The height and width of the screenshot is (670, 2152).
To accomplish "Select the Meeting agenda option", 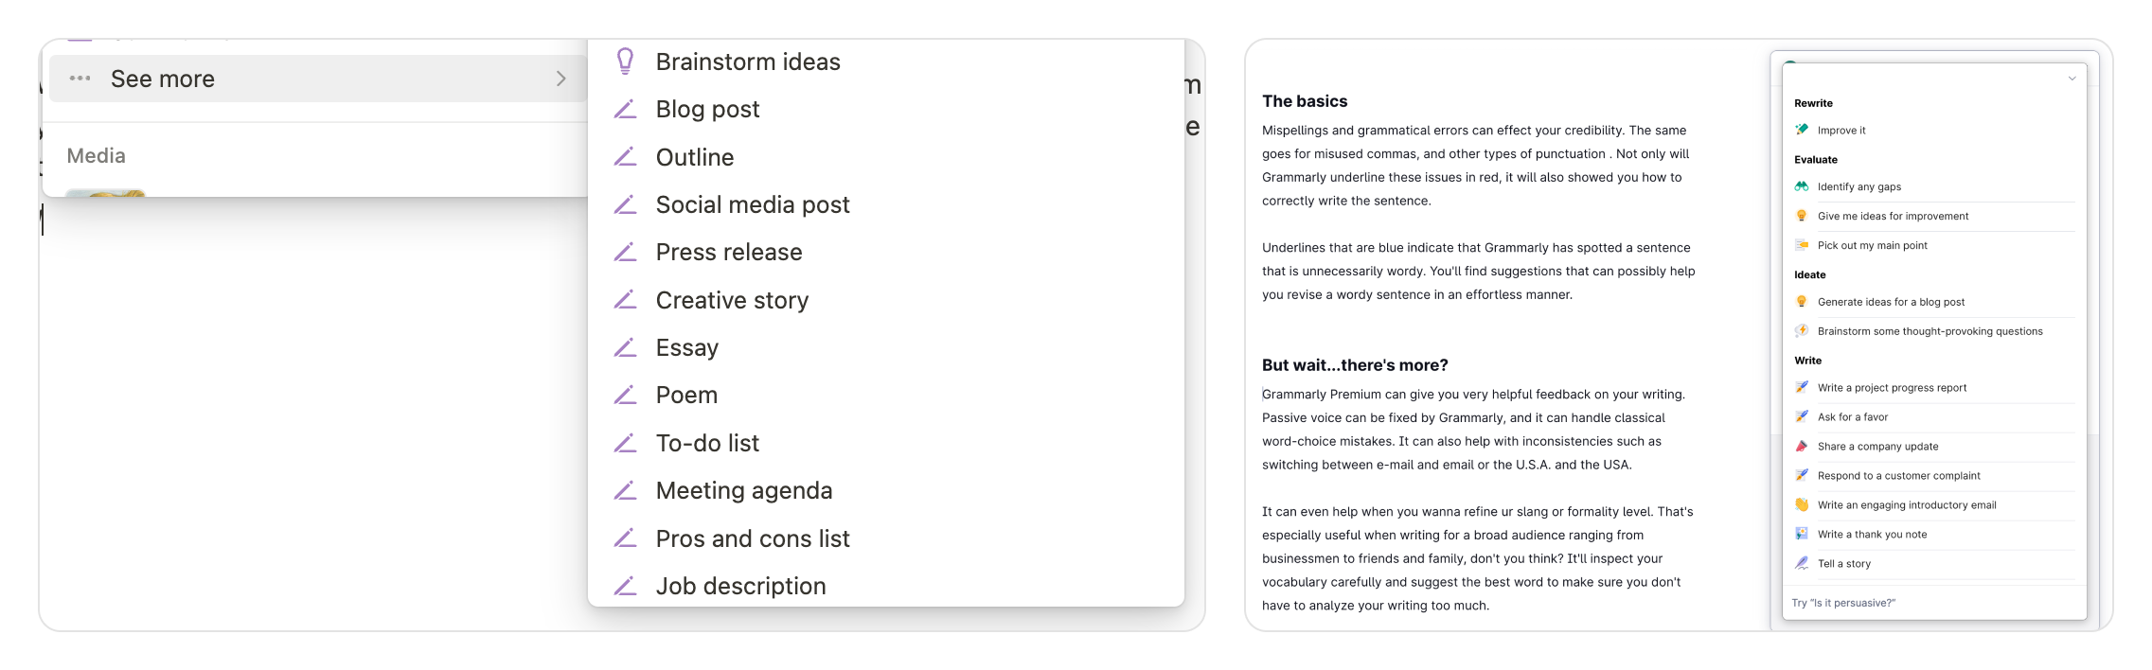I will pos(744,490).
